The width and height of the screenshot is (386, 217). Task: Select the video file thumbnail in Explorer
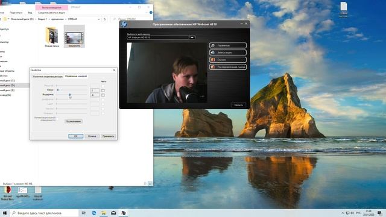(74, 36)
